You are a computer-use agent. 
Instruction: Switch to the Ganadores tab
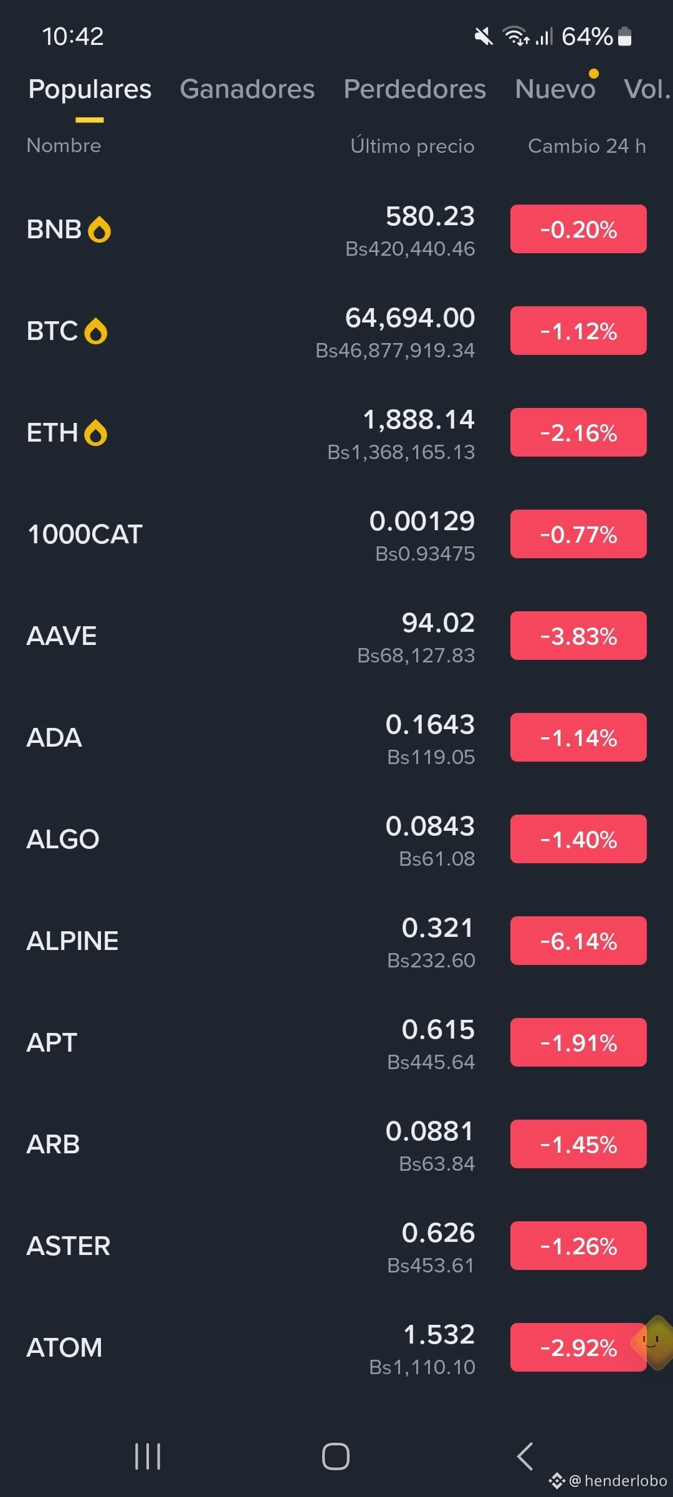coord(247,89)
